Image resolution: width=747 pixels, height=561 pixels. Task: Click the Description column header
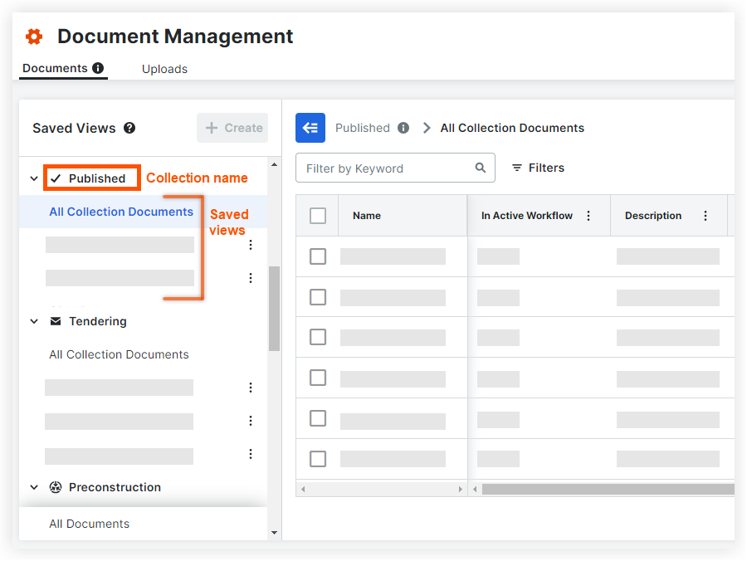(x=669, y=216)
